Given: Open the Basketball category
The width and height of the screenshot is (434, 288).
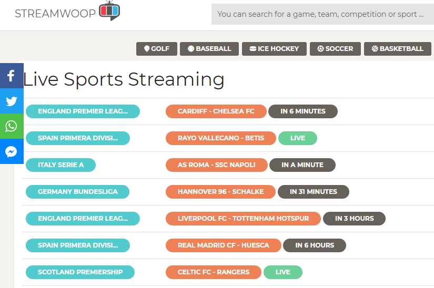Looking at the screenshot, I should point(398,49).
